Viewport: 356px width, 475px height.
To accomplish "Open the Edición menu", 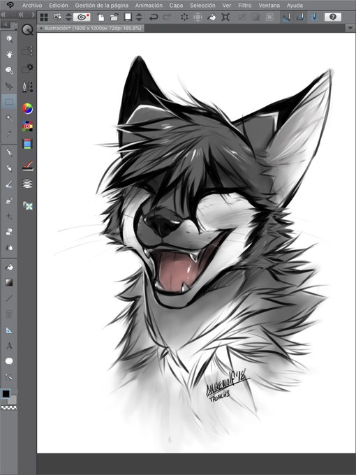I will pyautogui.click(x=59, y=6).
